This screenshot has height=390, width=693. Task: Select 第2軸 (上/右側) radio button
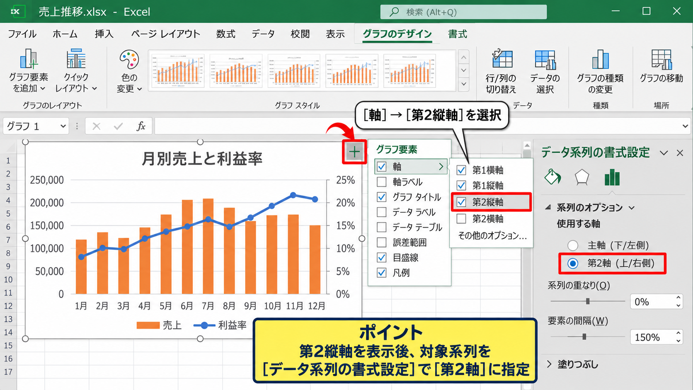coord(573,263)
